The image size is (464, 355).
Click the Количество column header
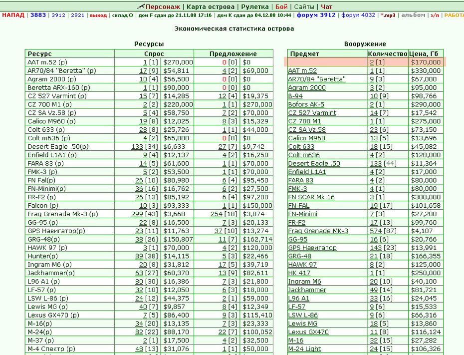(x=388, y=54)
